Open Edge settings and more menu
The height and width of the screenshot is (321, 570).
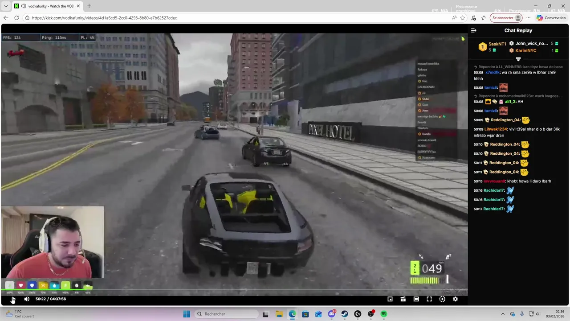pyautogui.click(x=528, y=18)
